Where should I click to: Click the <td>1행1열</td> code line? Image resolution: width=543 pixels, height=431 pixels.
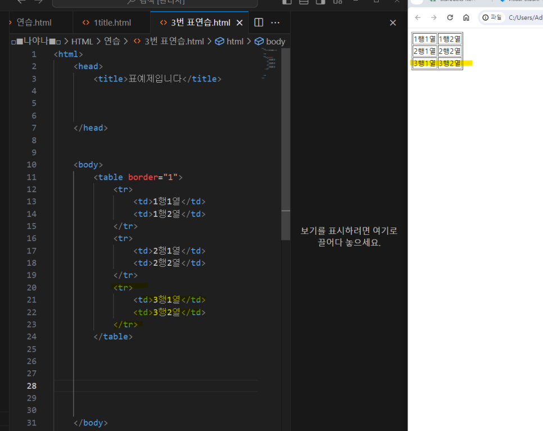click(169, 202)
